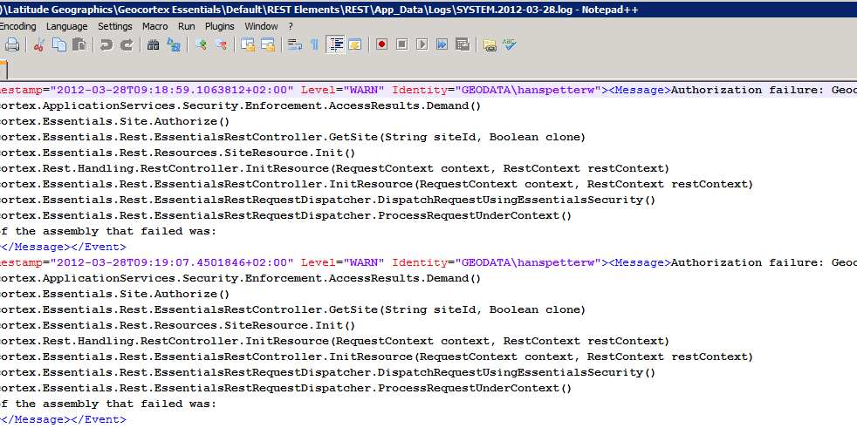Image resolution: width=857 pixels, height=428 pixels.
Task: Click first GetSite(String siteId, Boolean clone) line
Action: coord(293,137)
